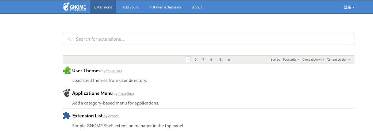
Task: Click the GNOME Extensions logo
Action: click(x=74, y=7)
